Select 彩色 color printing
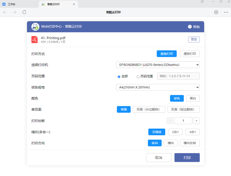This screenshot has width=231, height=176. point(177,98)
